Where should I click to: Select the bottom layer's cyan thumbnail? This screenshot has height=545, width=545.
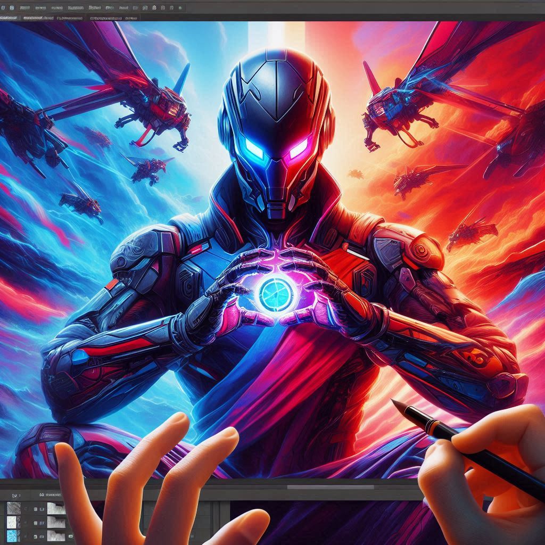click(x=12, y=536)
